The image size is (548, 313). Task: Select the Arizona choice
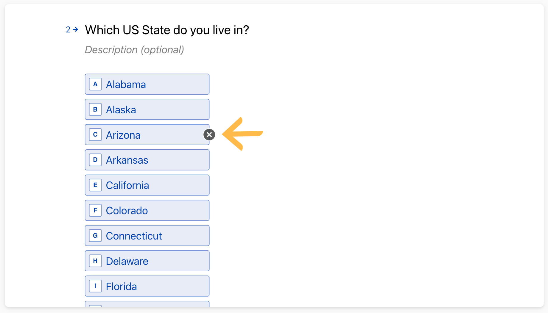click(147, 135)
